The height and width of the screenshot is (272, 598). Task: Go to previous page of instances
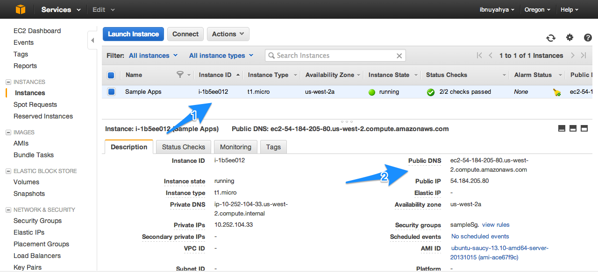(x=491, y=56)
